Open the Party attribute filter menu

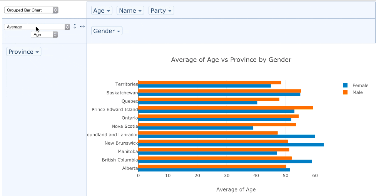pyautogui.click(x=161, y=11)
